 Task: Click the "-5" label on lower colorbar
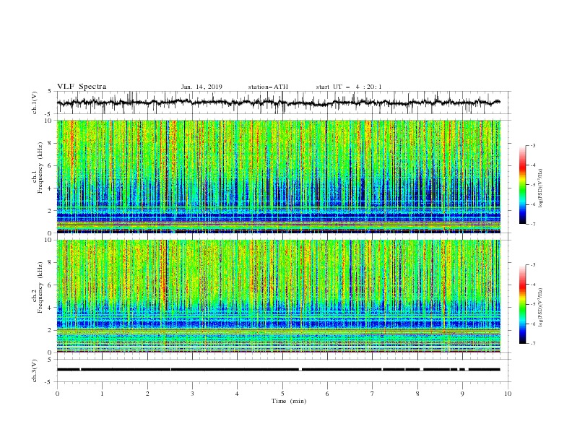pyautogui.click(x=533, y=304)
